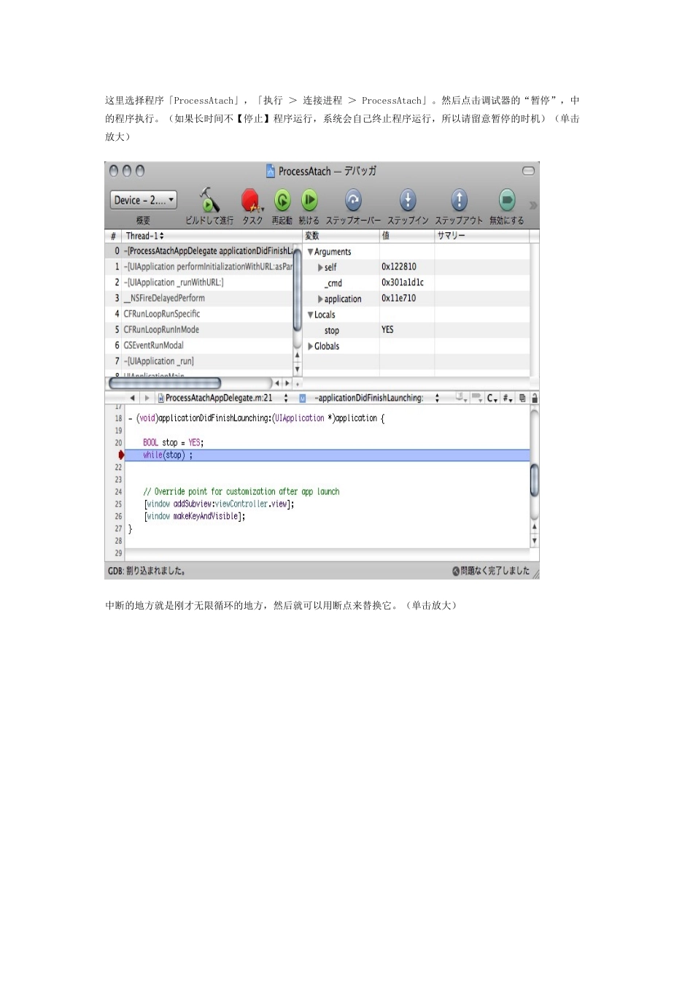The width and height of the screenshot is (693, 981).
Task: Click the 問題なく完了しました status indicator
Action: point(491,572)
